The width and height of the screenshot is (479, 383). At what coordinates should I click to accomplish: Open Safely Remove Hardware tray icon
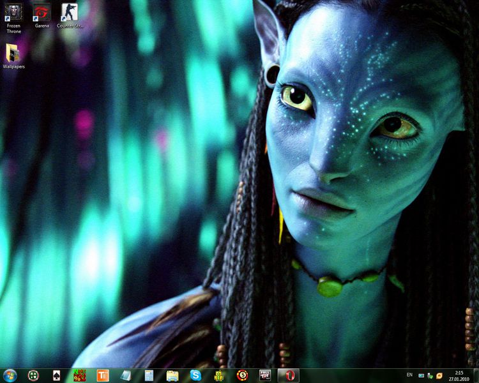coord(430,376)
